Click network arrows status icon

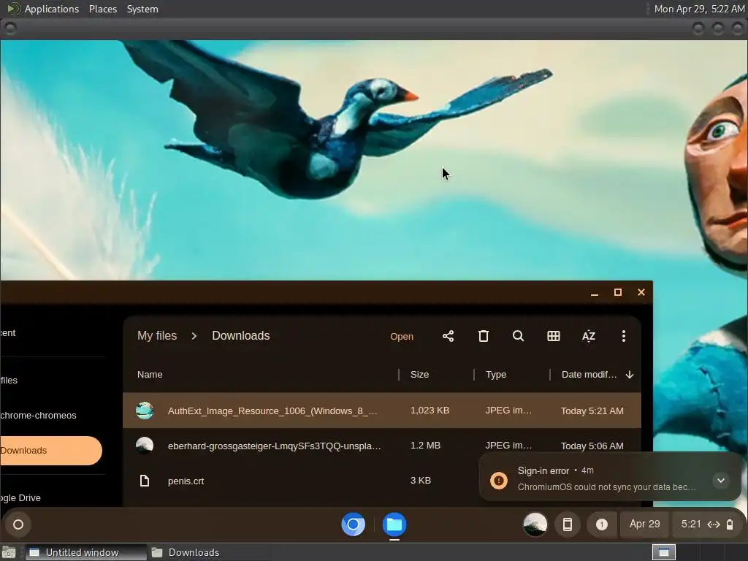tap(713, 524)
